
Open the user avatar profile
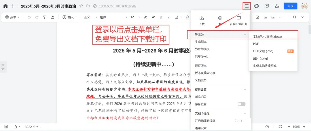(x=304, y=6)
